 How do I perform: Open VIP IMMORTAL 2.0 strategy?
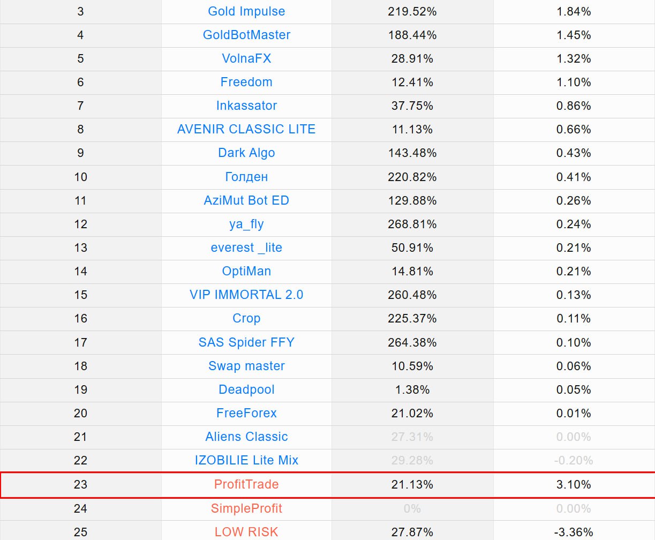coord(246,295)
